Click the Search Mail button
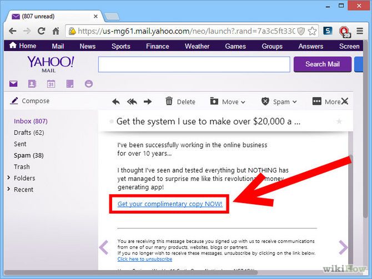 [323, 64]
